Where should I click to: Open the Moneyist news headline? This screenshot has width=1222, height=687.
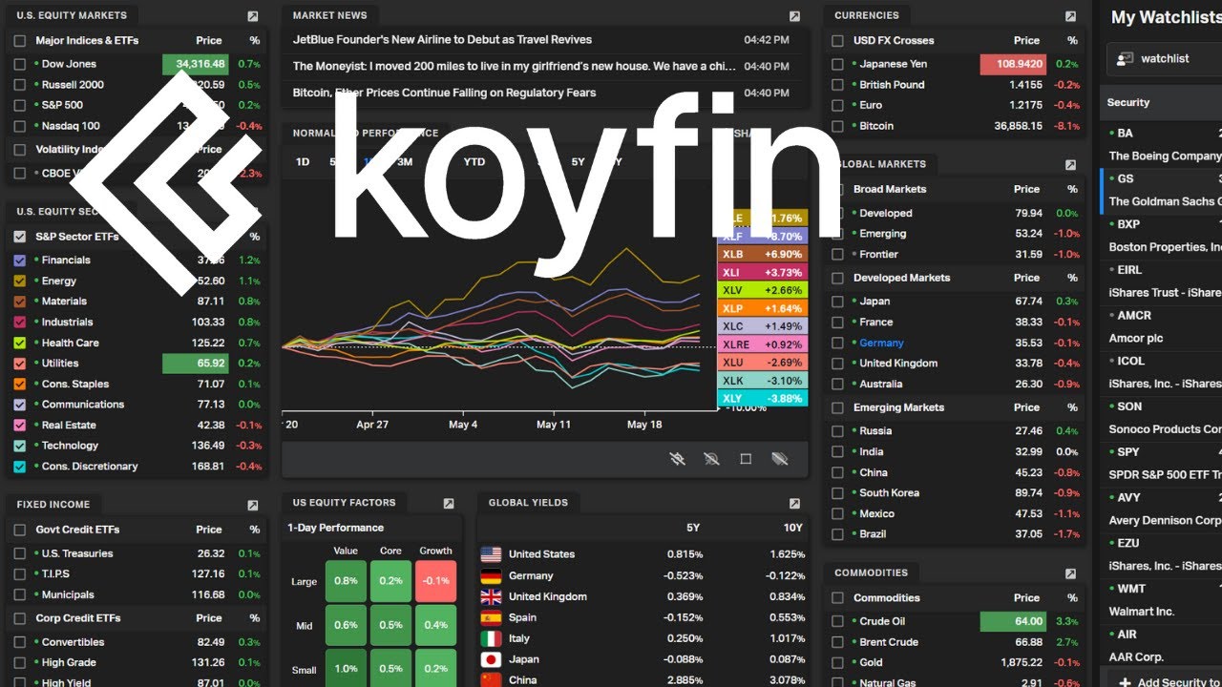pos(515,67)
